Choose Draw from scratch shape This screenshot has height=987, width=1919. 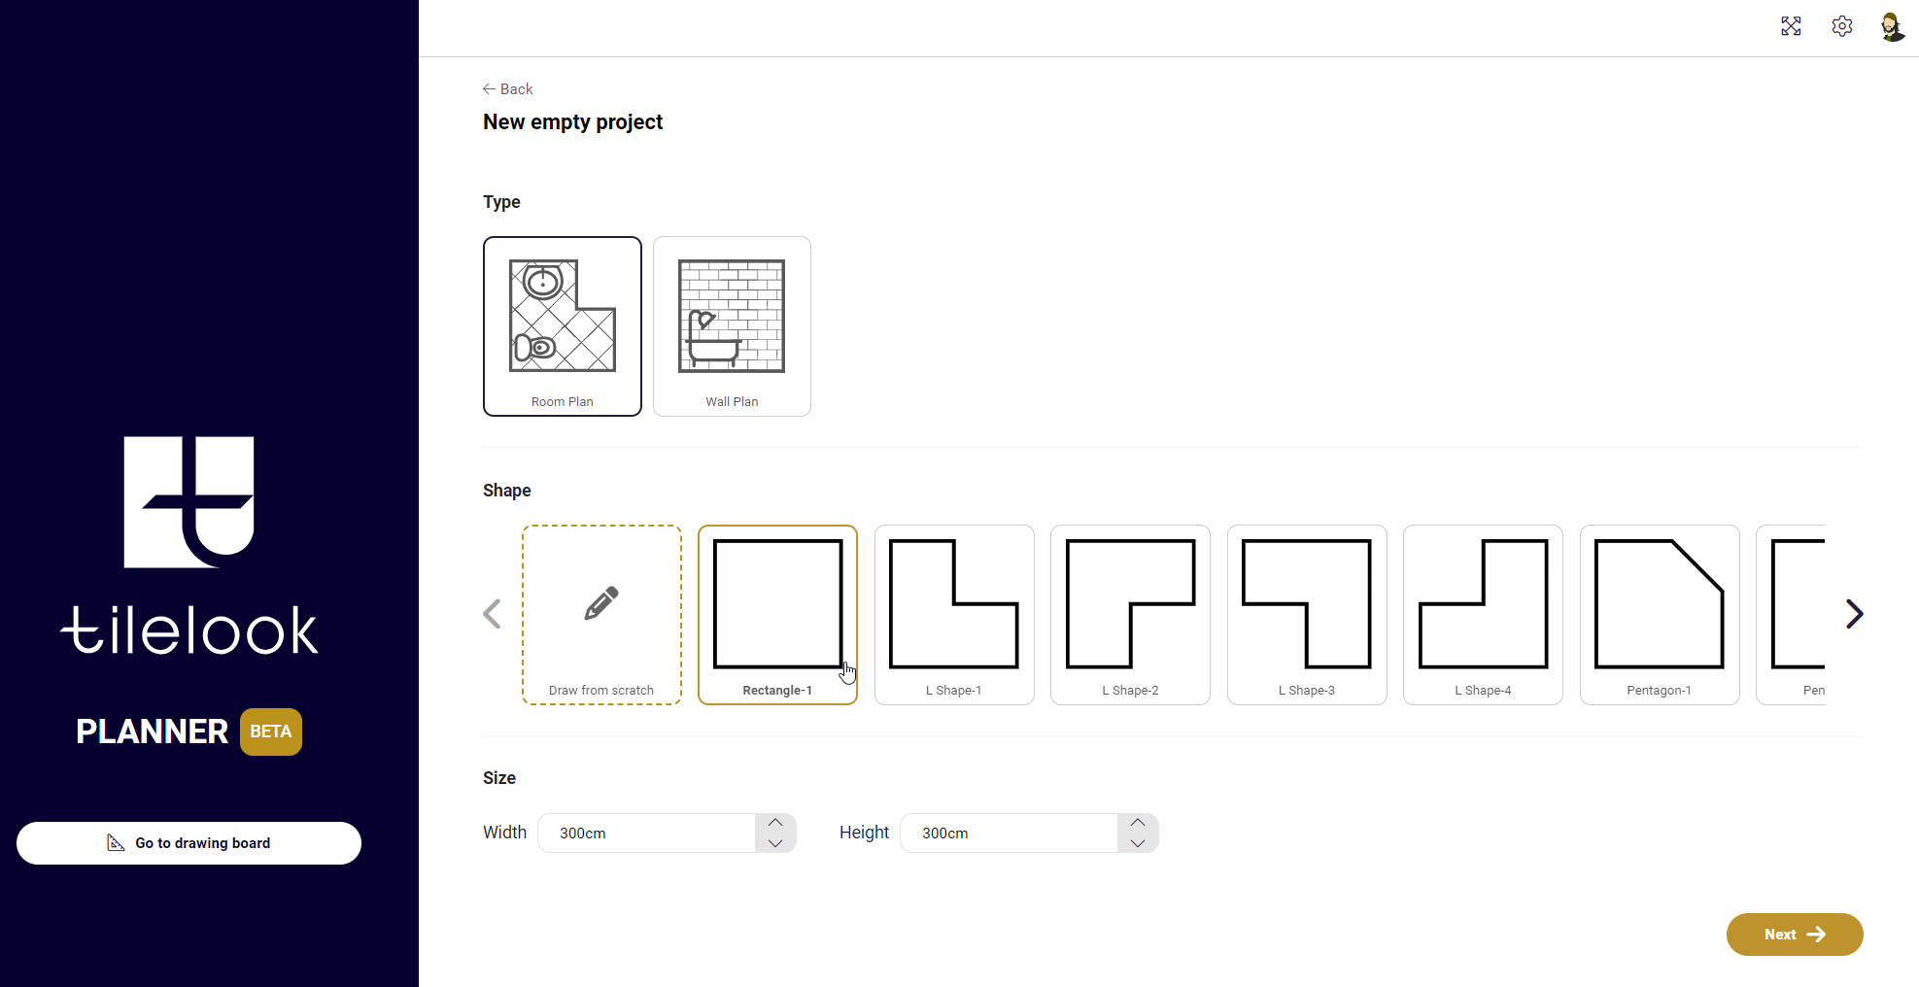click(601, 614)
